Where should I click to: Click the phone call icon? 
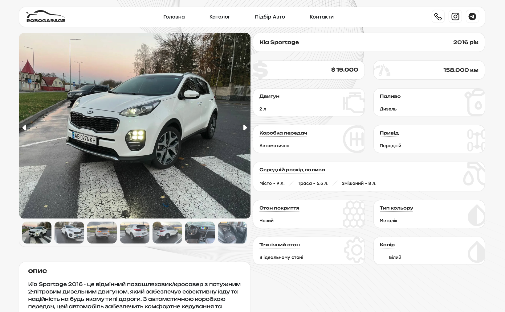pyautogui.click(x=438, y=17)
